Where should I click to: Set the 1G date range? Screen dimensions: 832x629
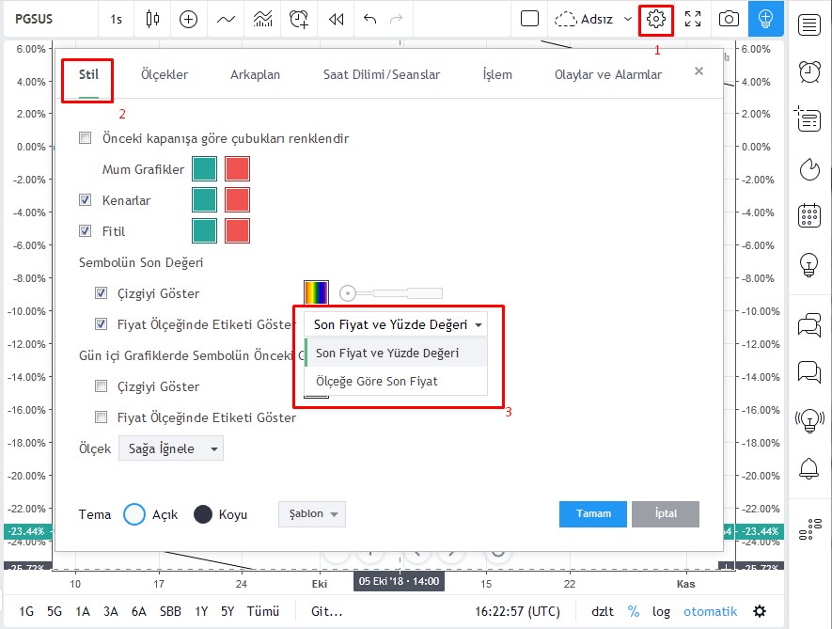point(26,611)
